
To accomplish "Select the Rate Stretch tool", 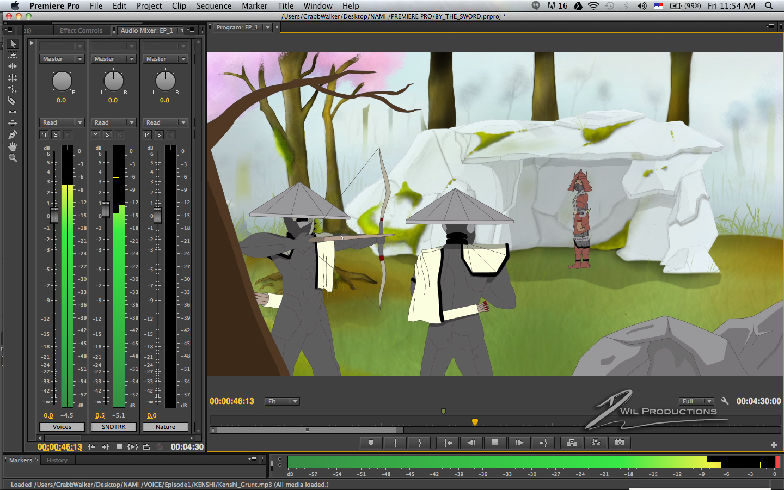I will coord(13,89).
